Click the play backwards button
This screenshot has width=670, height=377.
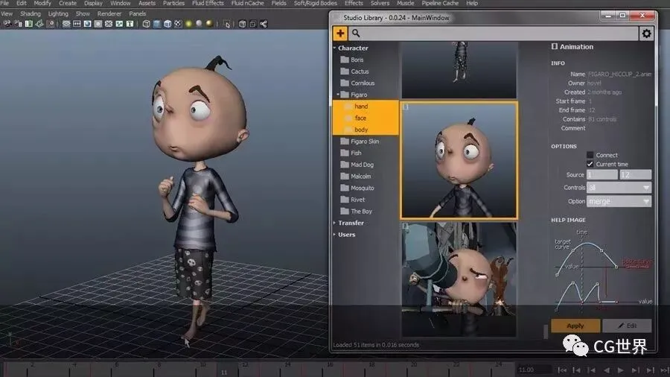pyautogui.click(x=606, y=370)
